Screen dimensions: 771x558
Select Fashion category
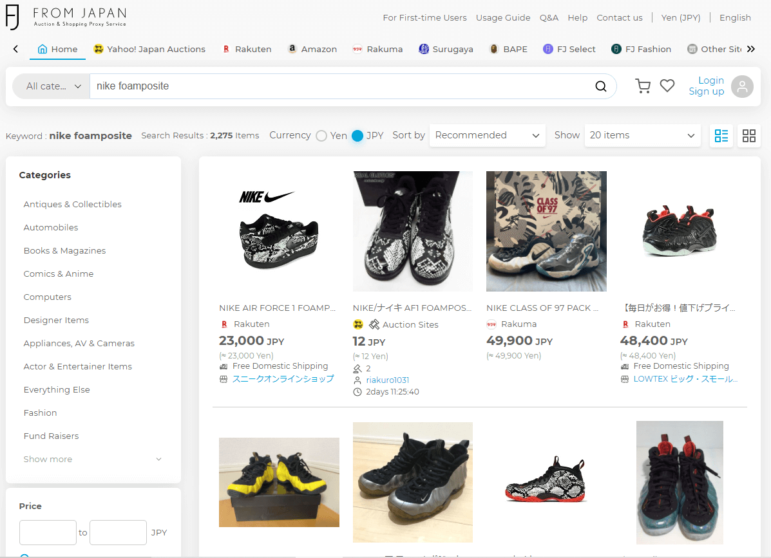(40, 413)
